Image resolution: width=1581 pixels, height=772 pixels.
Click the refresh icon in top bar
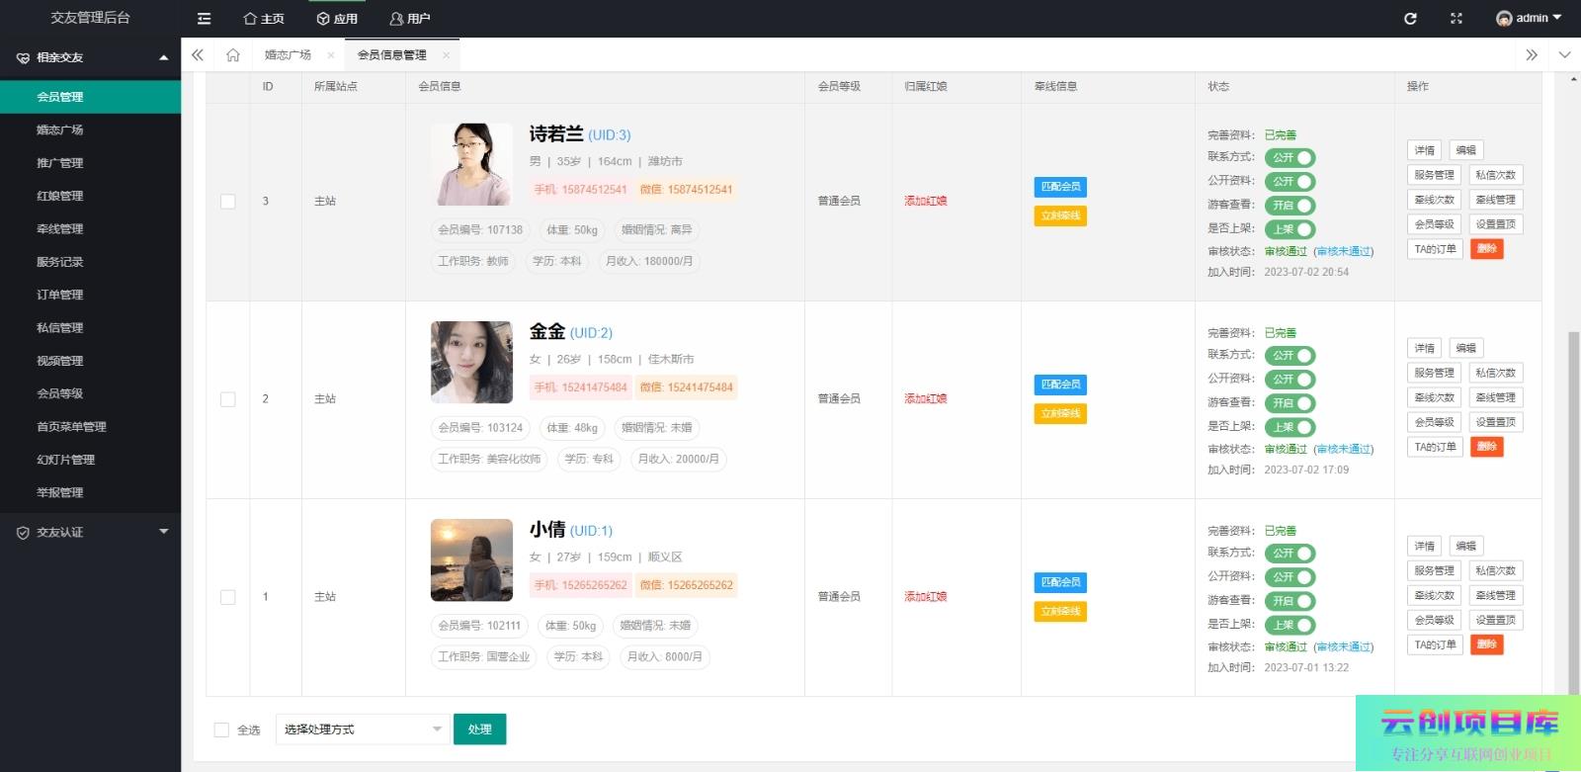1410,19
